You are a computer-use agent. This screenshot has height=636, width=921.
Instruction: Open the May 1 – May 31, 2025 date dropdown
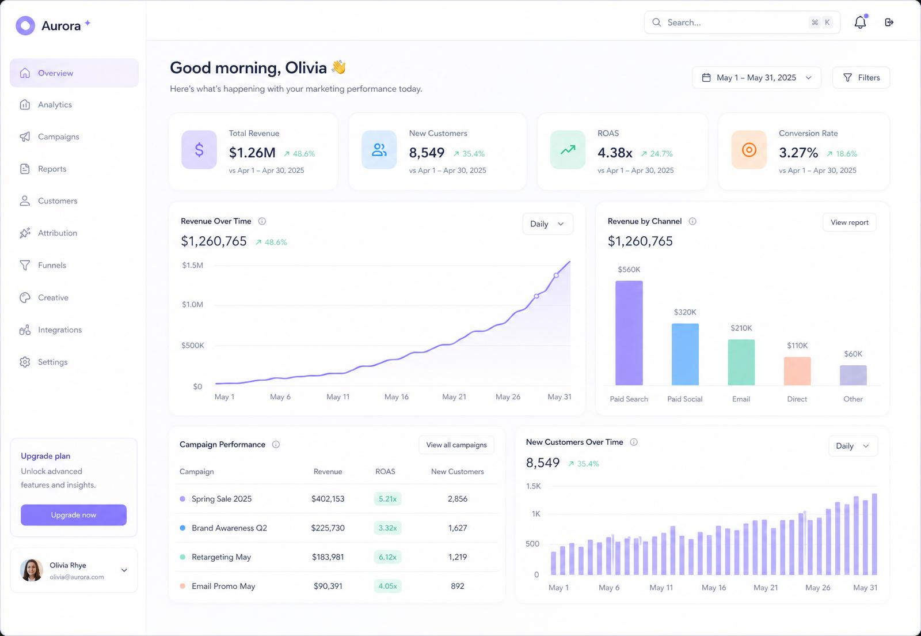tap(756, 78)
